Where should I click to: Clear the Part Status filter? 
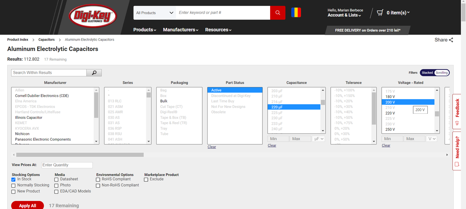pos(212,147)
